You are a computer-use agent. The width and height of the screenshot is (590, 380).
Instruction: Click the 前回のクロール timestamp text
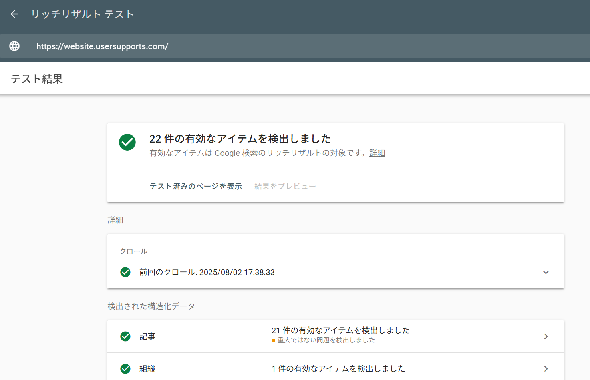click(x=207, y=272)
